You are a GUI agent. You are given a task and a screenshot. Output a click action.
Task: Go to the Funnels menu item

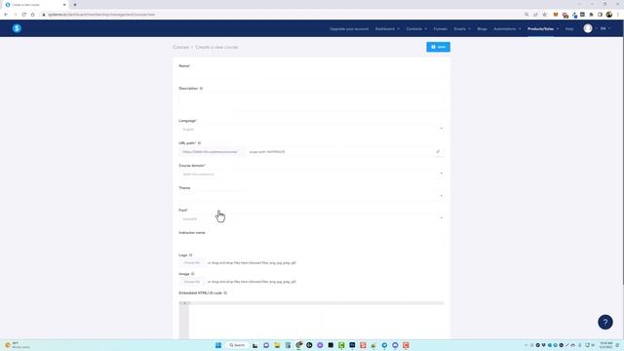440,28
